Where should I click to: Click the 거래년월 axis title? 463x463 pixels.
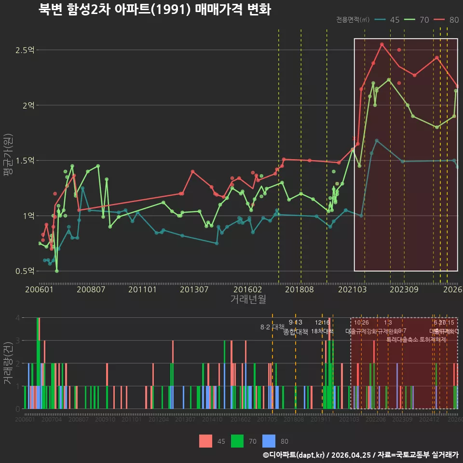click(x=248, y=299)
